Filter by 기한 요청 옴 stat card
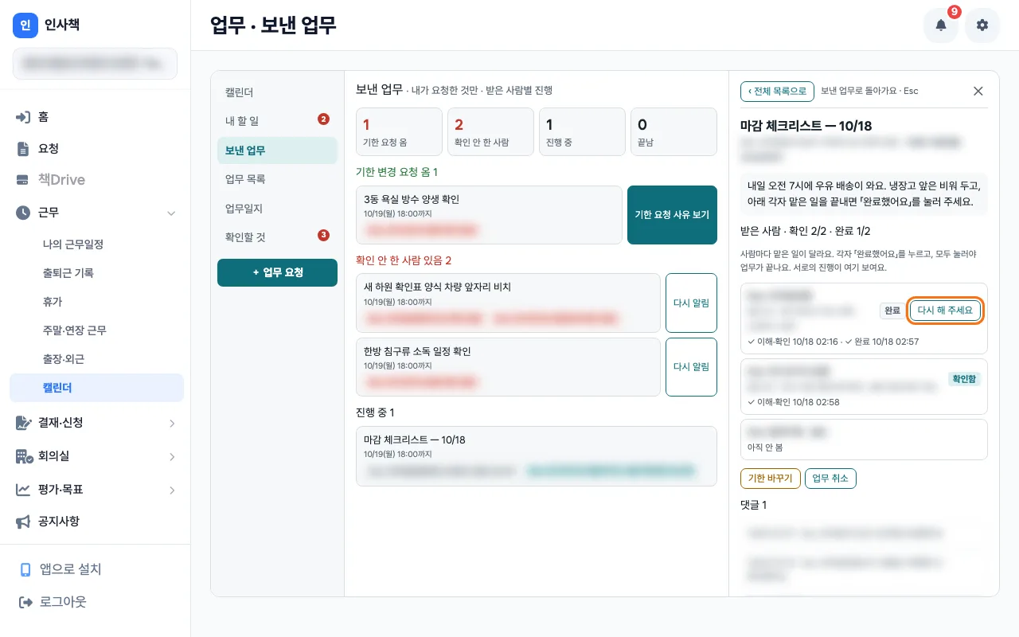Viewport: 1019px width, 637px height. coord(399,131)
